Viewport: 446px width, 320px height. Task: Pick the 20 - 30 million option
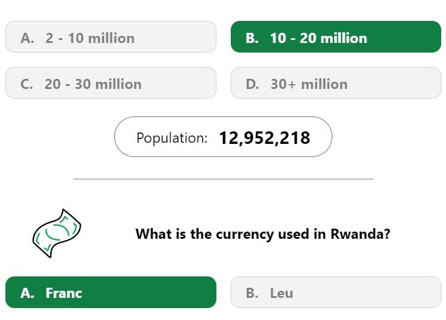(x=111, y=82)
